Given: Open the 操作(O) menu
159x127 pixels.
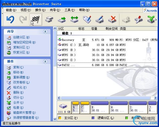Looking at the screenshot, I should [40, 10].
